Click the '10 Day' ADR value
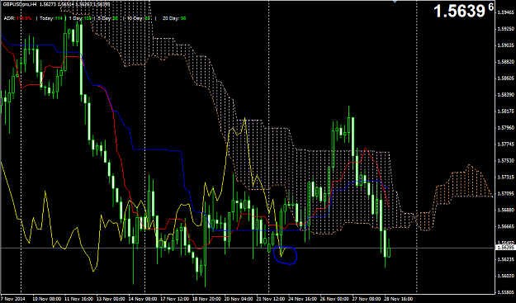Viewport: 516px width, 303px height. point(139,18)
